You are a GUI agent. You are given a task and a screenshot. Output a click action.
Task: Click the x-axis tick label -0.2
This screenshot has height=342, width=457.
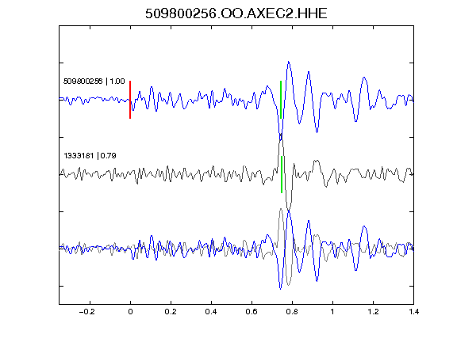[x=87, y=312]
